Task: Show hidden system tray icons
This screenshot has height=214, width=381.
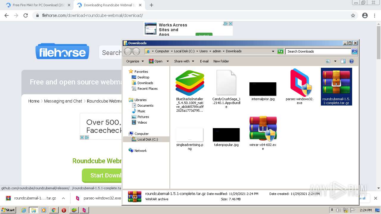Action: pos(332,210)
